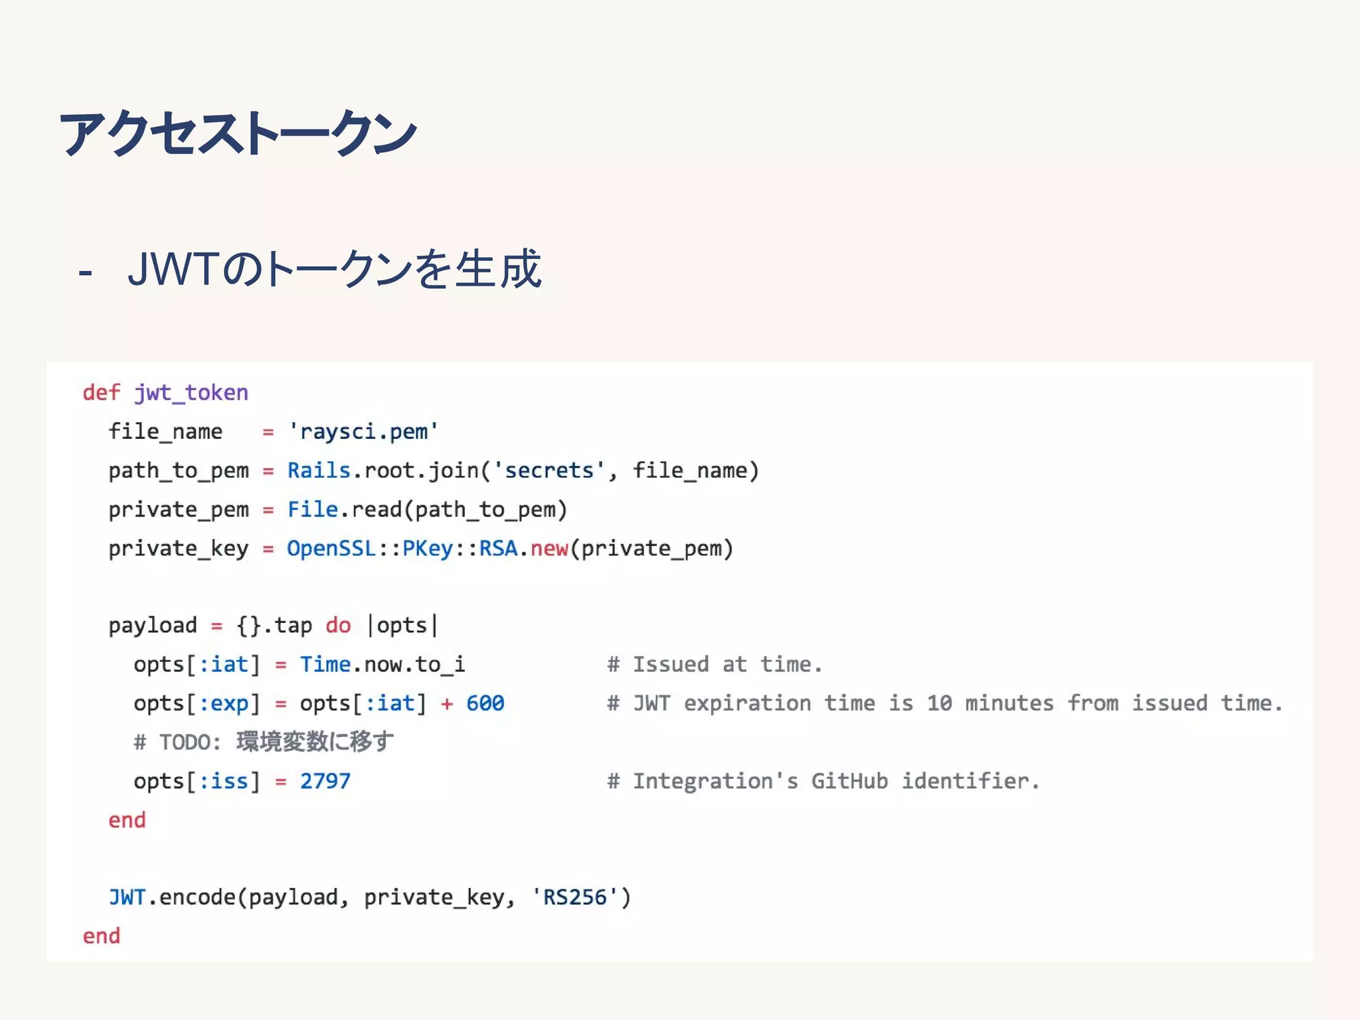Click the final end keyword
This screenshot has height=1020, width=1360.
[102, 936]
